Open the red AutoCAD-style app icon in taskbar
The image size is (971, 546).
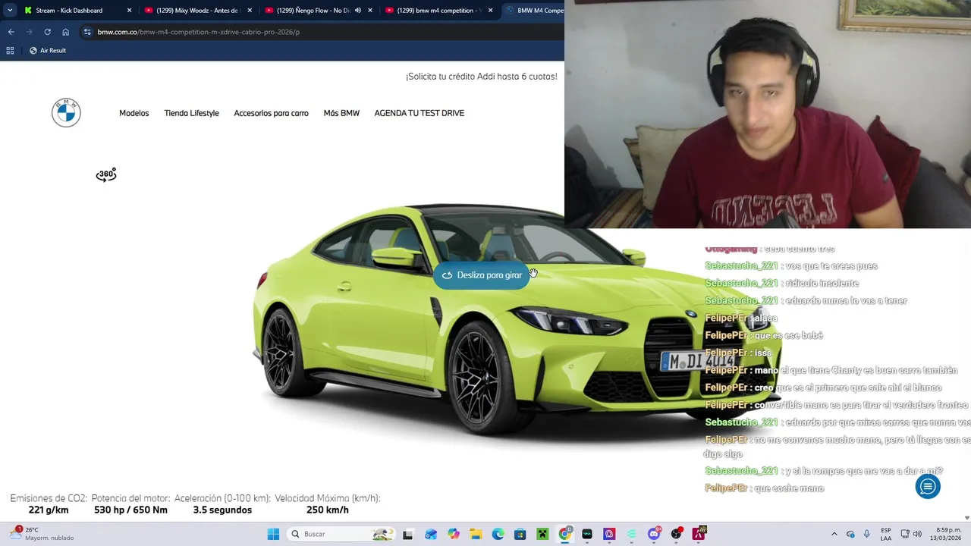pyautogui.click(x=699, y=534)
